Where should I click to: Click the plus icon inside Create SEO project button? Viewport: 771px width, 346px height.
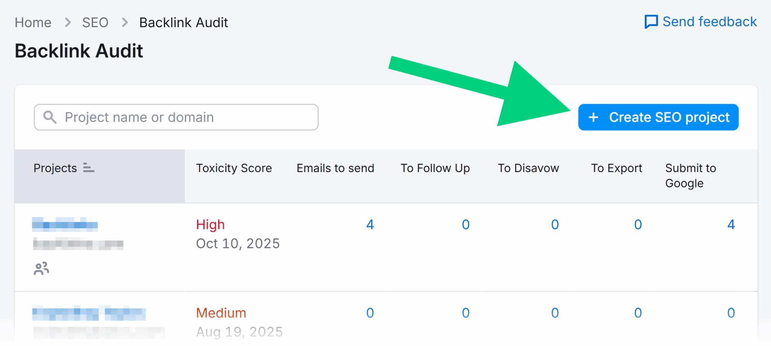click(x=594, y=117)
